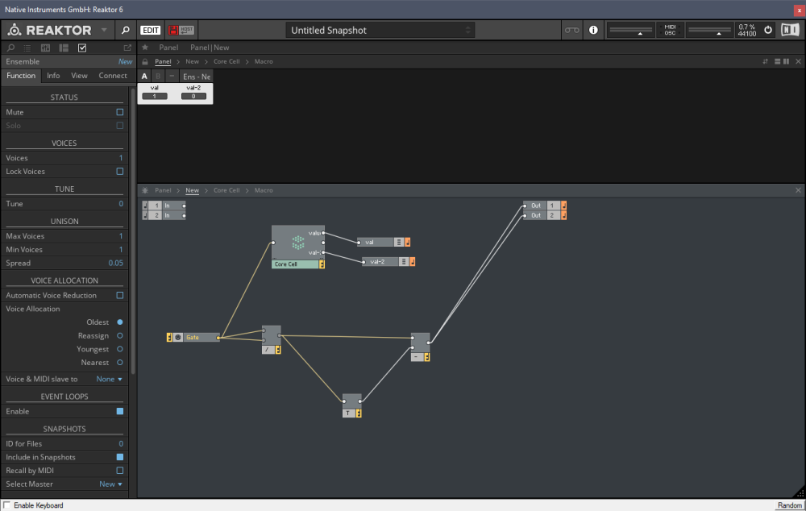Click Core Cell in upper breadcrumb
The height and width of the screenshot is (511, 806).
[226, 61]
